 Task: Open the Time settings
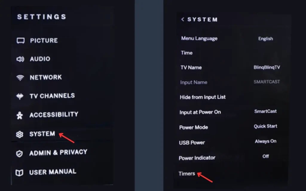[x=186, y=53]
